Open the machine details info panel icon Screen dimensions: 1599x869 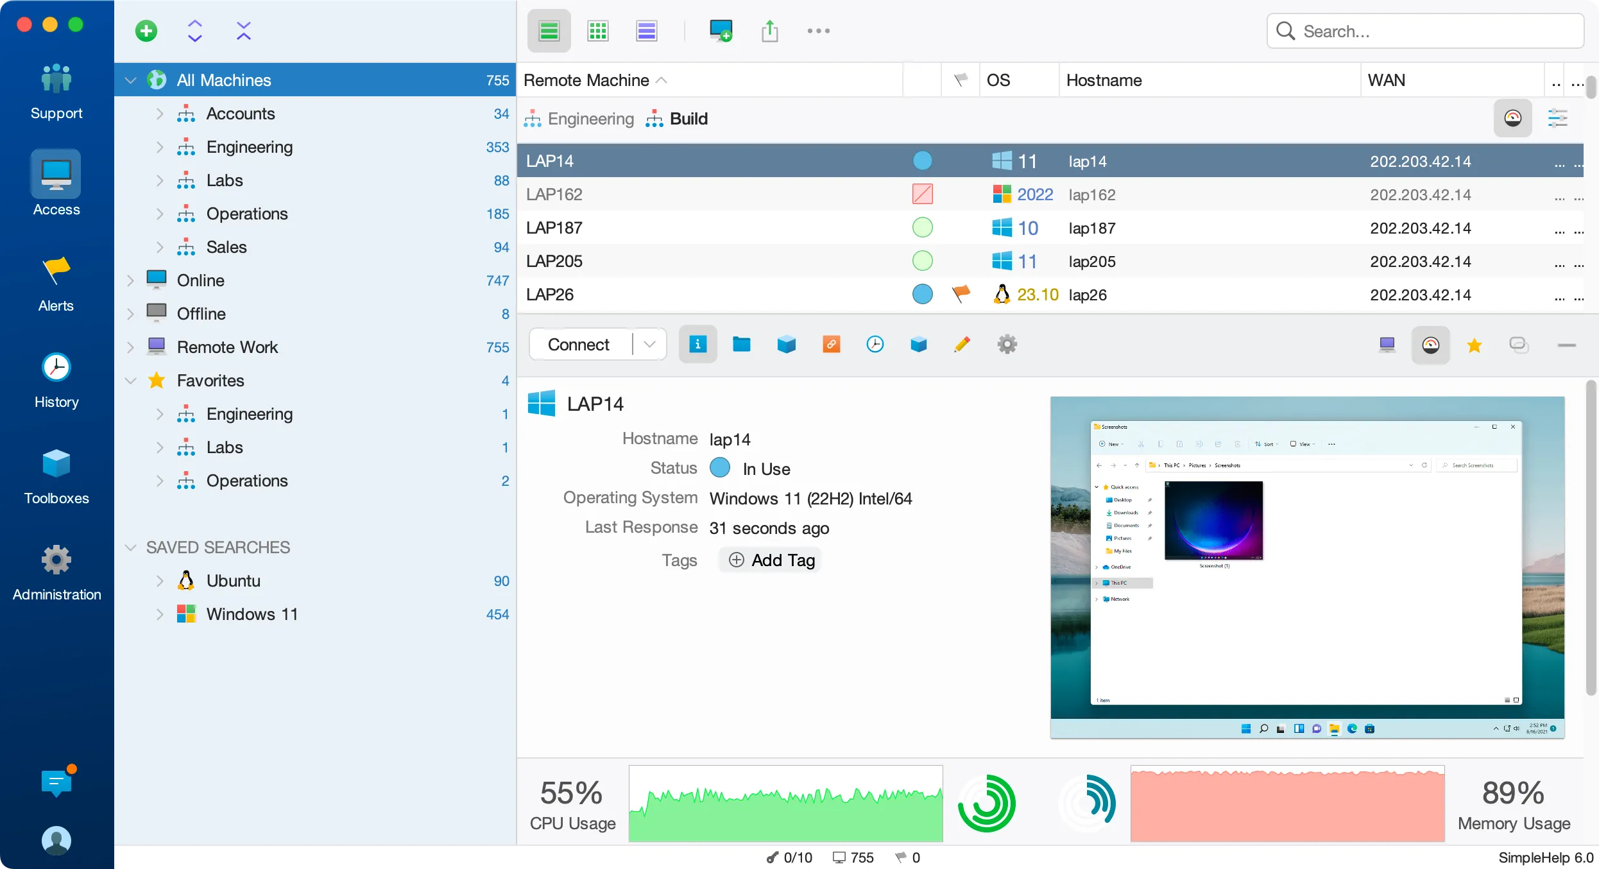[x=697, y=344]
